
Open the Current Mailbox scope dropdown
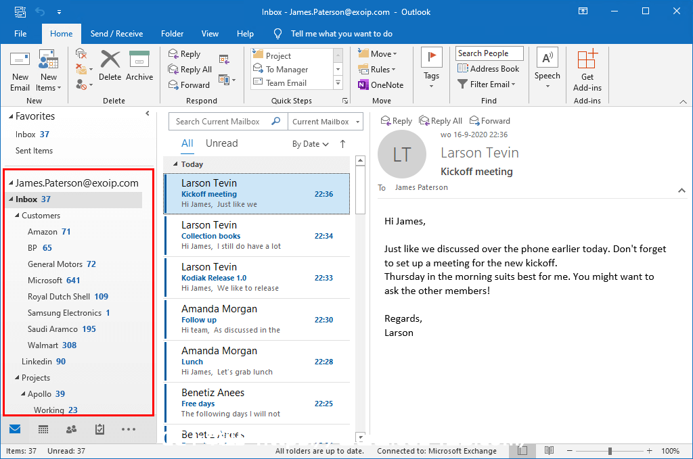pyautogui.click(x=326, y=122)
